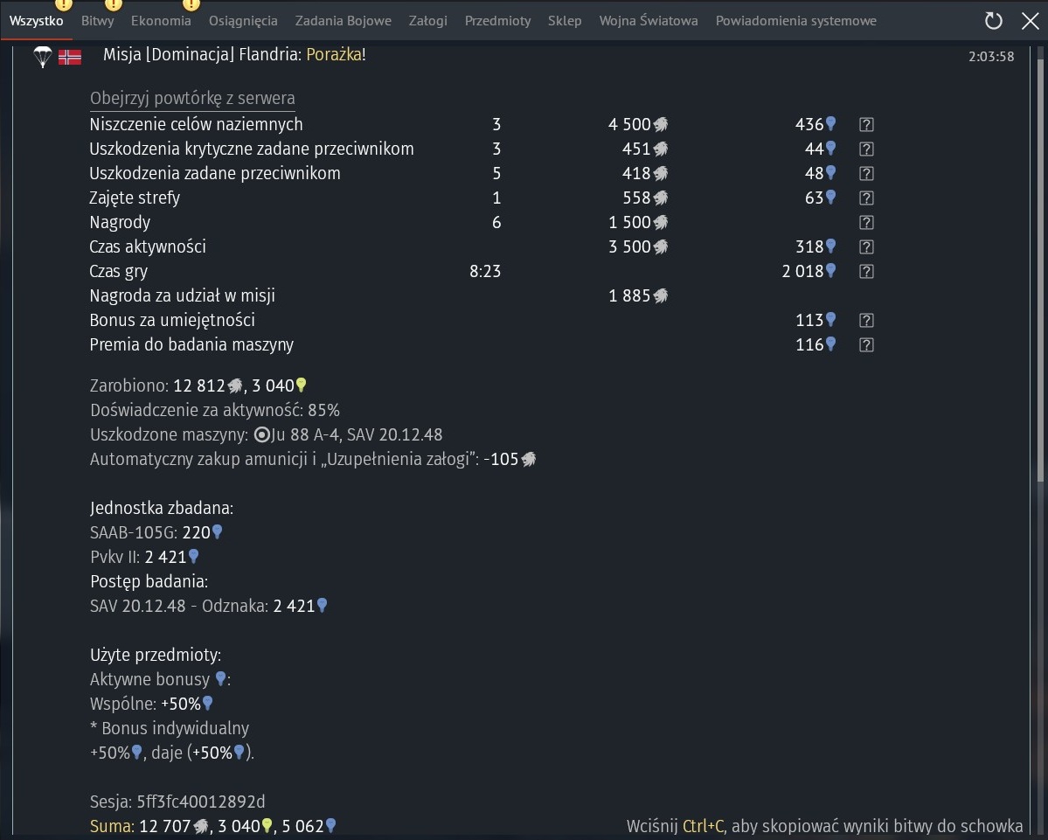Show Powiadomienia systemowe tab
This screenshot has height=840, width=1048.
(x=795, y=21)
